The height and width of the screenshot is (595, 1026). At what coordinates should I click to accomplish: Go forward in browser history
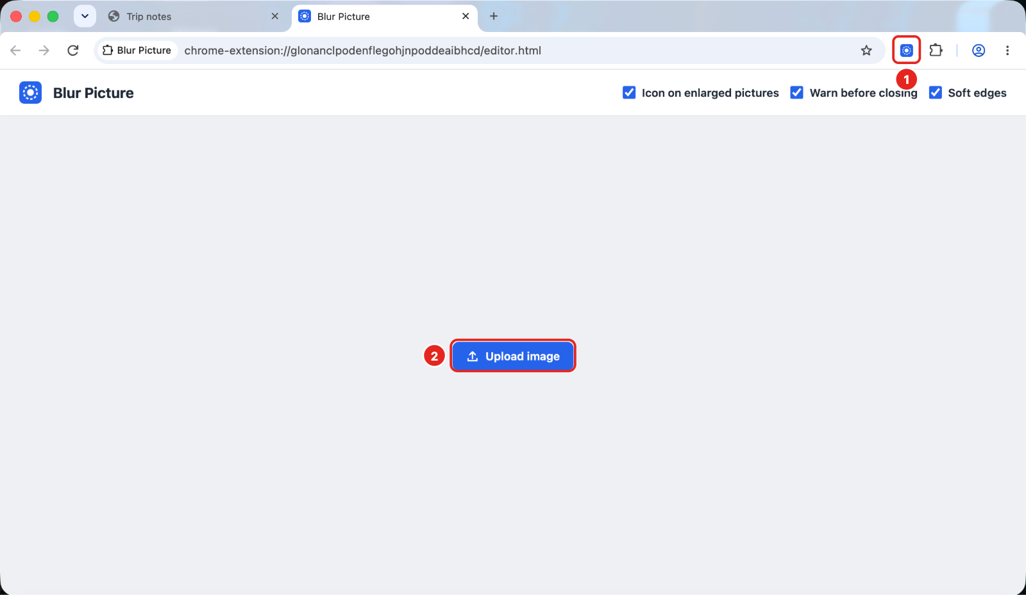pyautogui.click(x=44, y=51)
